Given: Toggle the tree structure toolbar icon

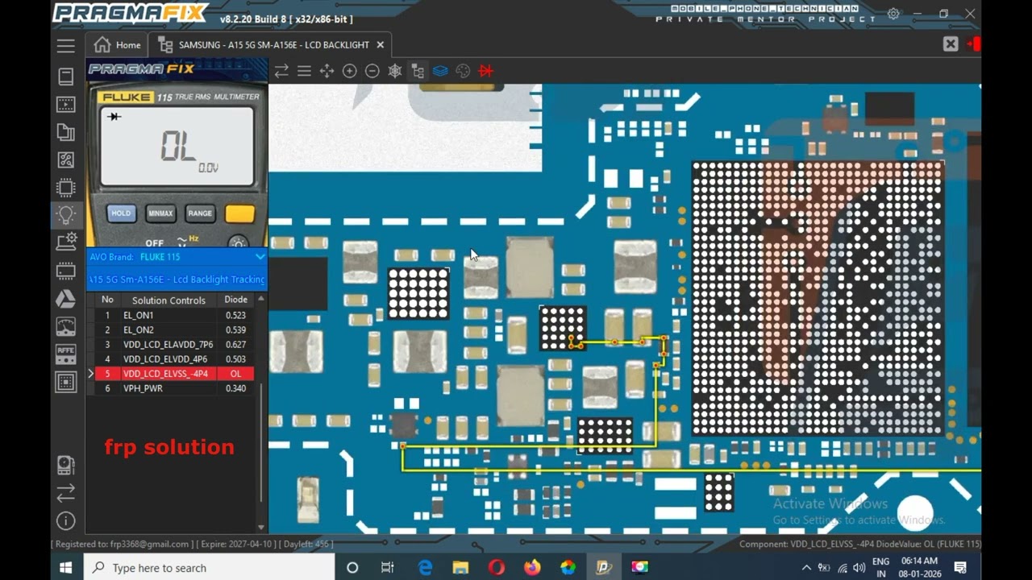Looking at the screenshot, I should [x=418, y=71].
